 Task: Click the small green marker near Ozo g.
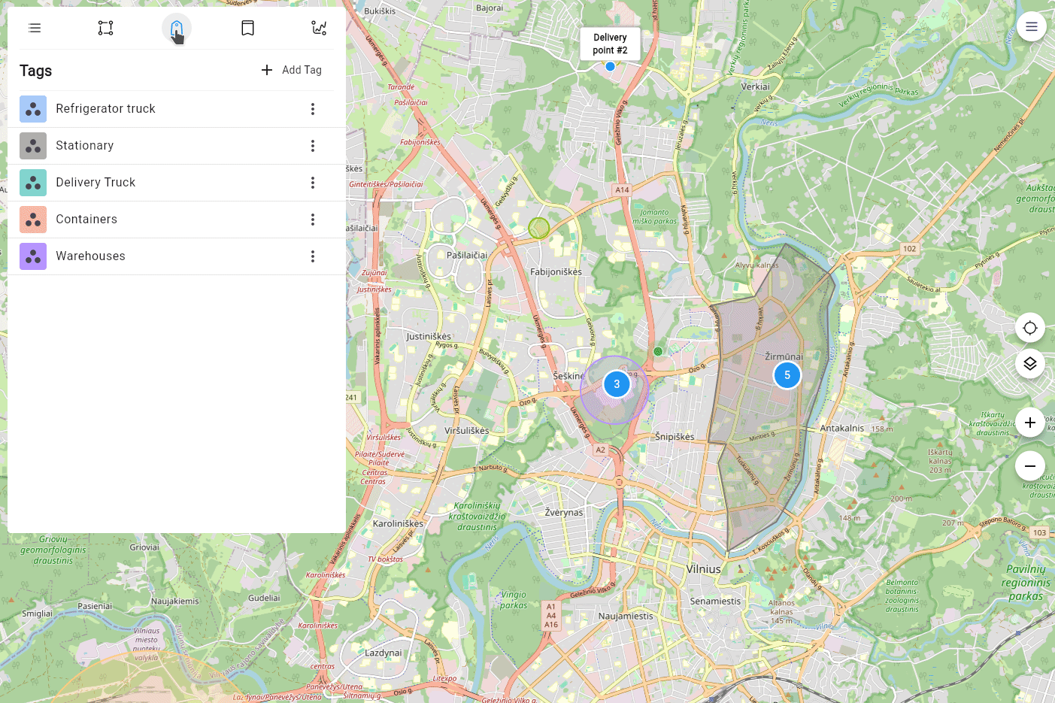(658, 351)
